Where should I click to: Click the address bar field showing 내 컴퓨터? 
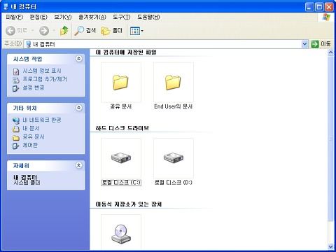pyautogui.click(x=163, y=44)
